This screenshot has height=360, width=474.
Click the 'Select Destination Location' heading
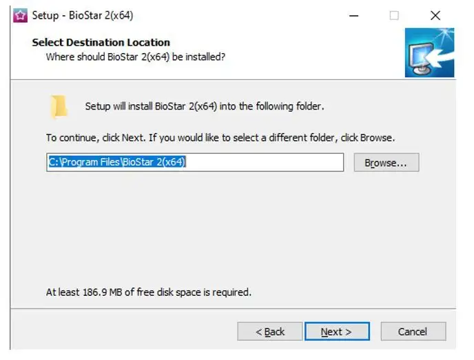click(x=101, y=42)
